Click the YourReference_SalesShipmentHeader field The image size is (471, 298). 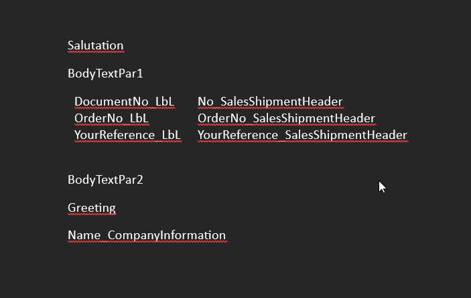coord(302,136)
